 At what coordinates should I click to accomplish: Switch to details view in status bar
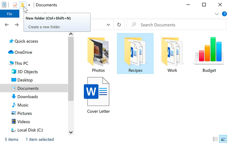coord(215,139)
